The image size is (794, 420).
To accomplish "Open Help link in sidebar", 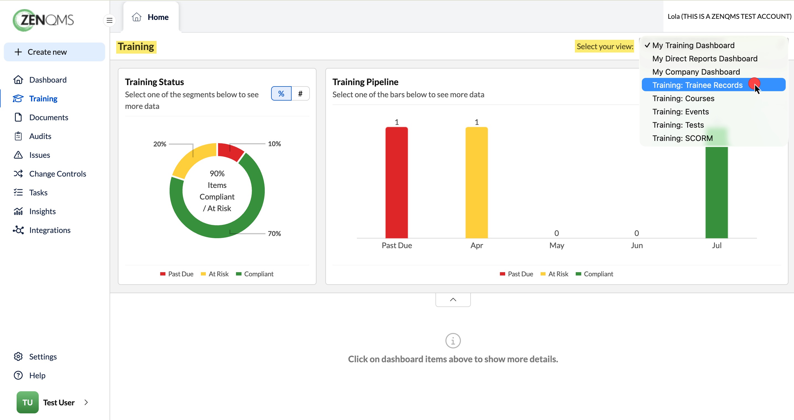I will coord(37,375).
